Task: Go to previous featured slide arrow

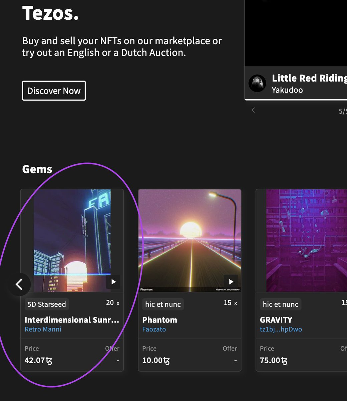Action: click(x=253, y=110)
